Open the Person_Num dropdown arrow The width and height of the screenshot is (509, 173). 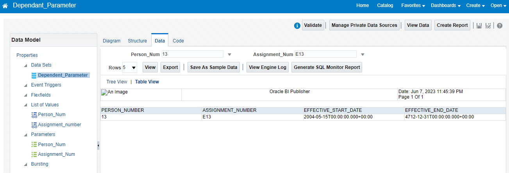click(x=230, y=55)
